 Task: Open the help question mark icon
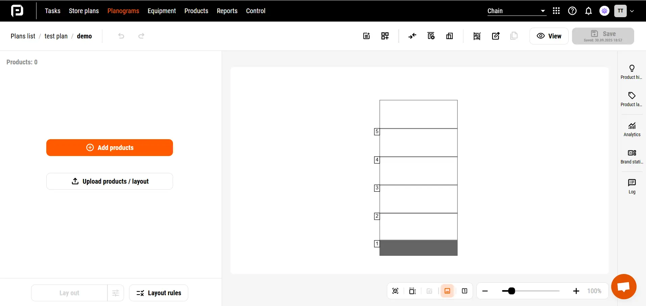(572, 11)
